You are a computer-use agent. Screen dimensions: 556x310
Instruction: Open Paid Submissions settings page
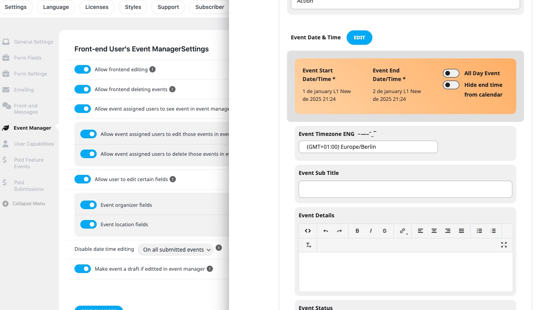coord(29,185)
